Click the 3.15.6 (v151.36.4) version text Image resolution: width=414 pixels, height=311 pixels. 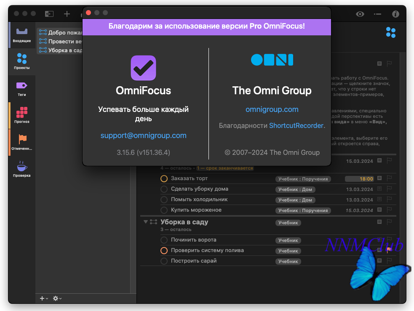coord(143,152)
